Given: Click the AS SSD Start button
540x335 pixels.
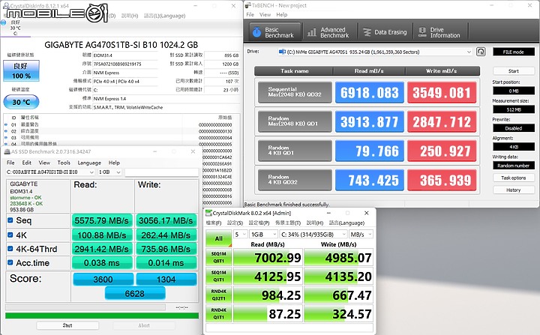Looking at the screenshot, I should pos(67,325).
